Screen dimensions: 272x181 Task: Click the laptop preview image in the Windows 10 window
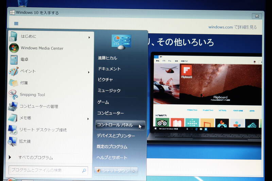coord(205,98)
